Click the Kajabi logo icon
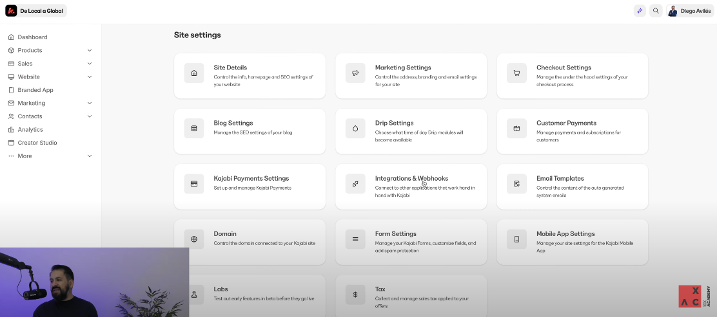 pyautogui.click(x=11, y=11)
